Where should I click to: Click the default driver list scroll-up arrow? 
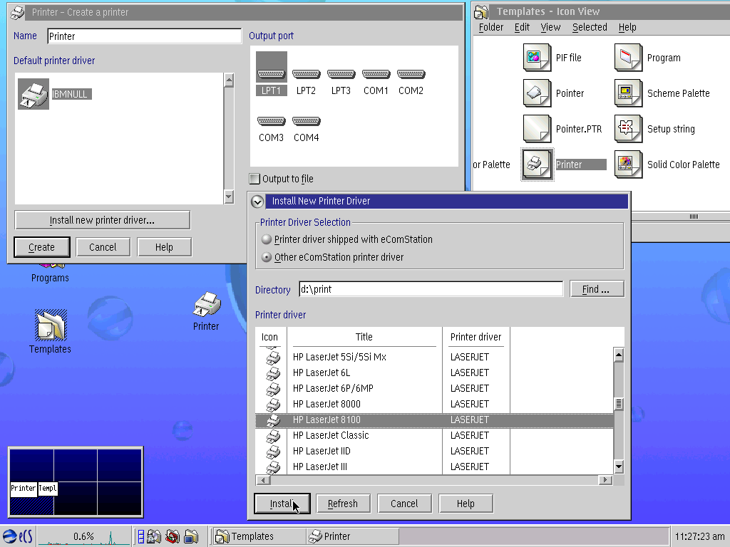tap(229, 80)
